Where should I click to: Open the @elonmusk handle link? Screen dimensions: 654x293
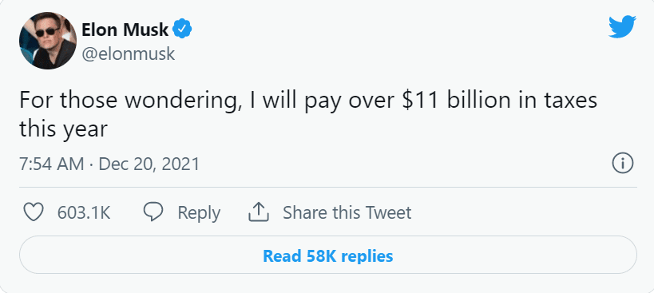pyautogui.click(x=128, y=54)
